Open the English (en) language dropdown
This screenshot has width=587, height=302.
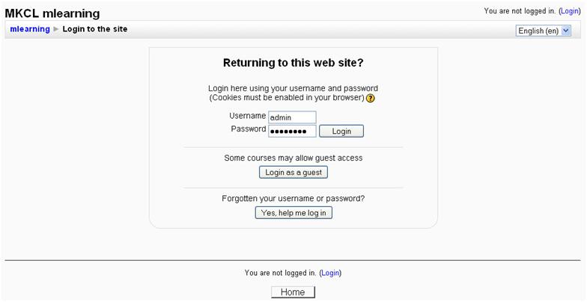[x=539, y=31]
